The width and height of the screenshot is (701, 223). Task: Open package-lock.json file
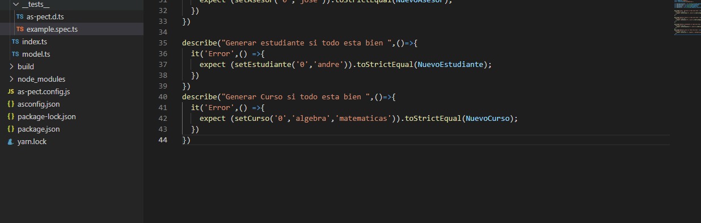(x=47, y=116)
